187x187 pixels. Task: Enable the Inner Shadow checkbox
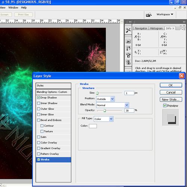pyautogui.click(x=39, y=103)
